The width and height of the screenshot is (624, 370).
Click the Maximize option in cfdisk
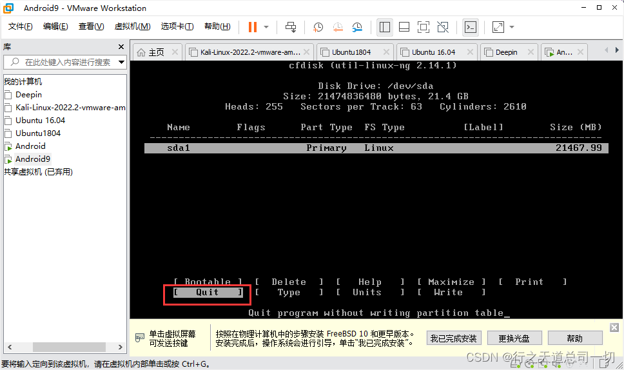451,282
